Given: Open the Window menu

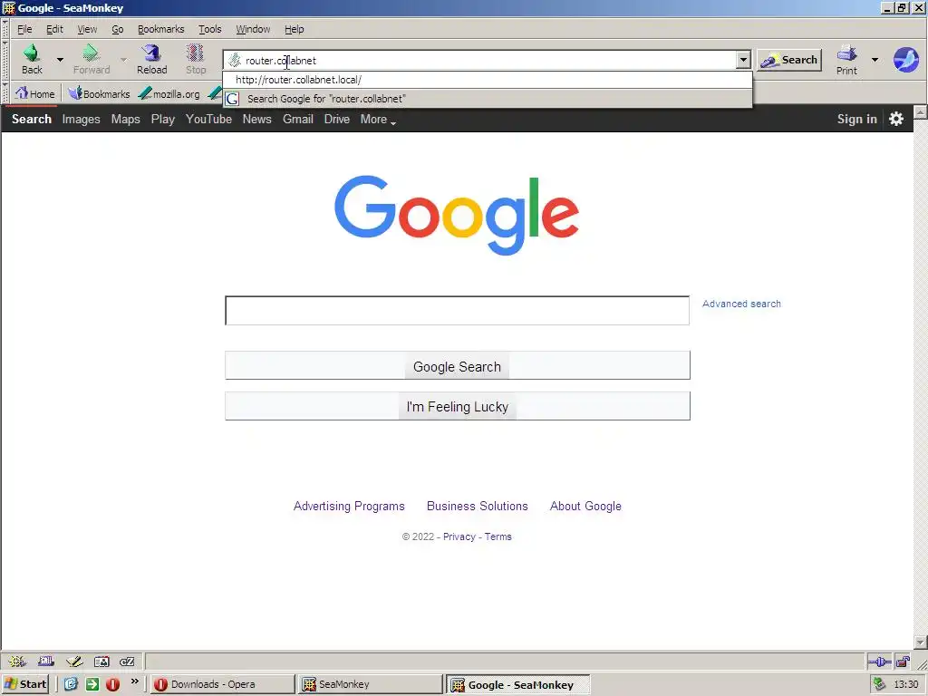Looking at the screenshot, I should click(x=253, y=29).
